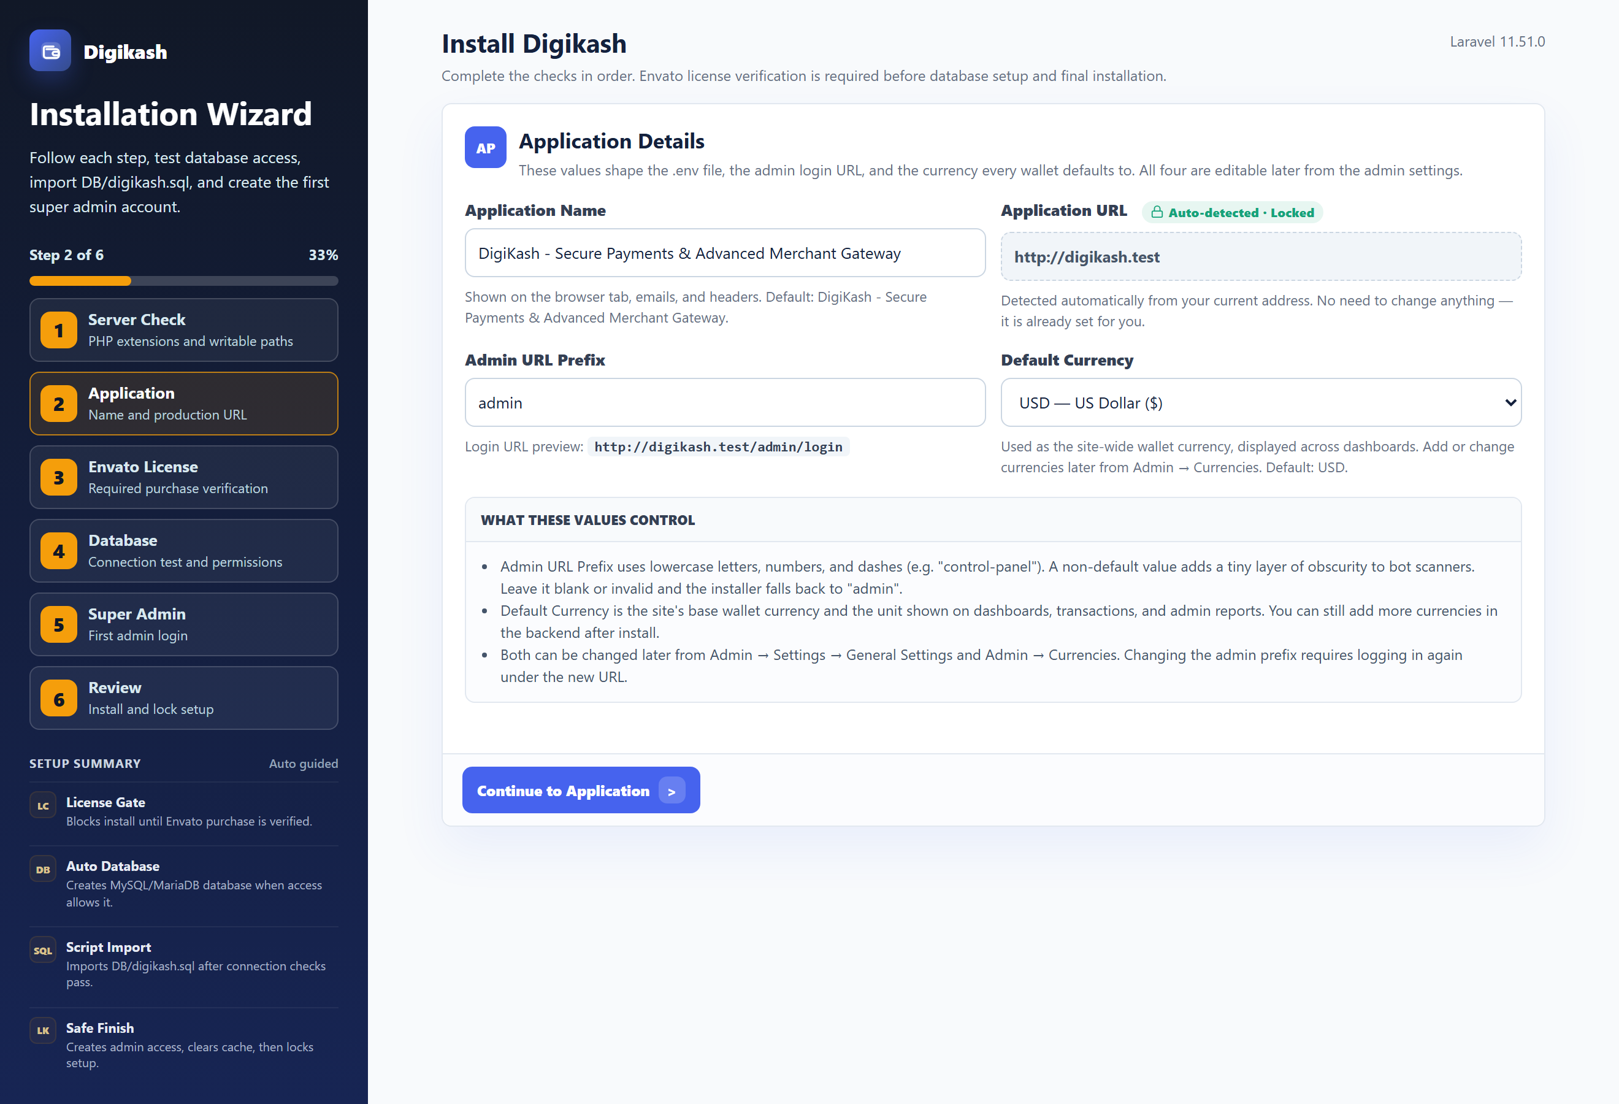Click the lock icon in Auto-detected badge
Screen dimensions: 1619x1104
[x=1157, y=212]
